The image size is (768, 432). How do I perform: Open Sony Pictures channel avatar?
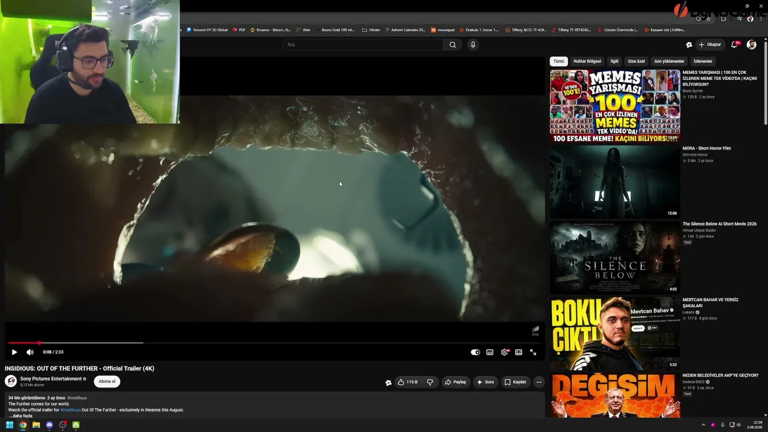click(11, 381)
